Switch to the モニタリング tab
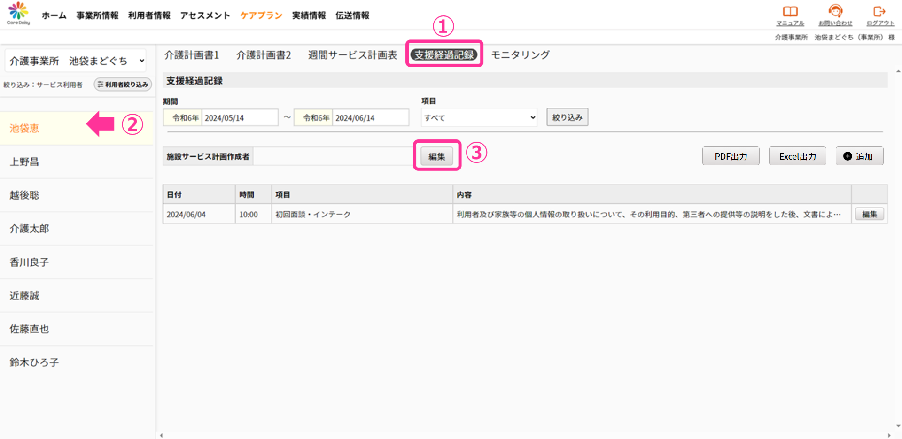The height and width of the screenshot is (439, 902). 520,55
